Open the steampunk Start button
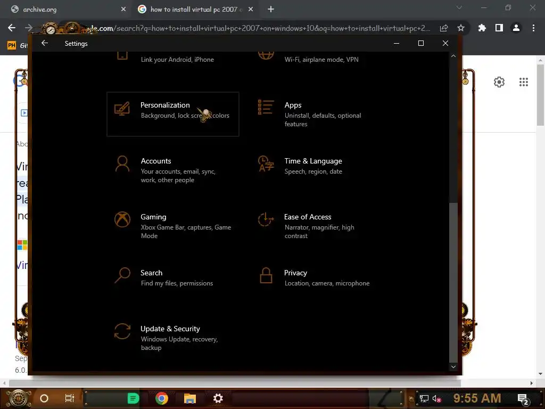 tap(19, 398)
